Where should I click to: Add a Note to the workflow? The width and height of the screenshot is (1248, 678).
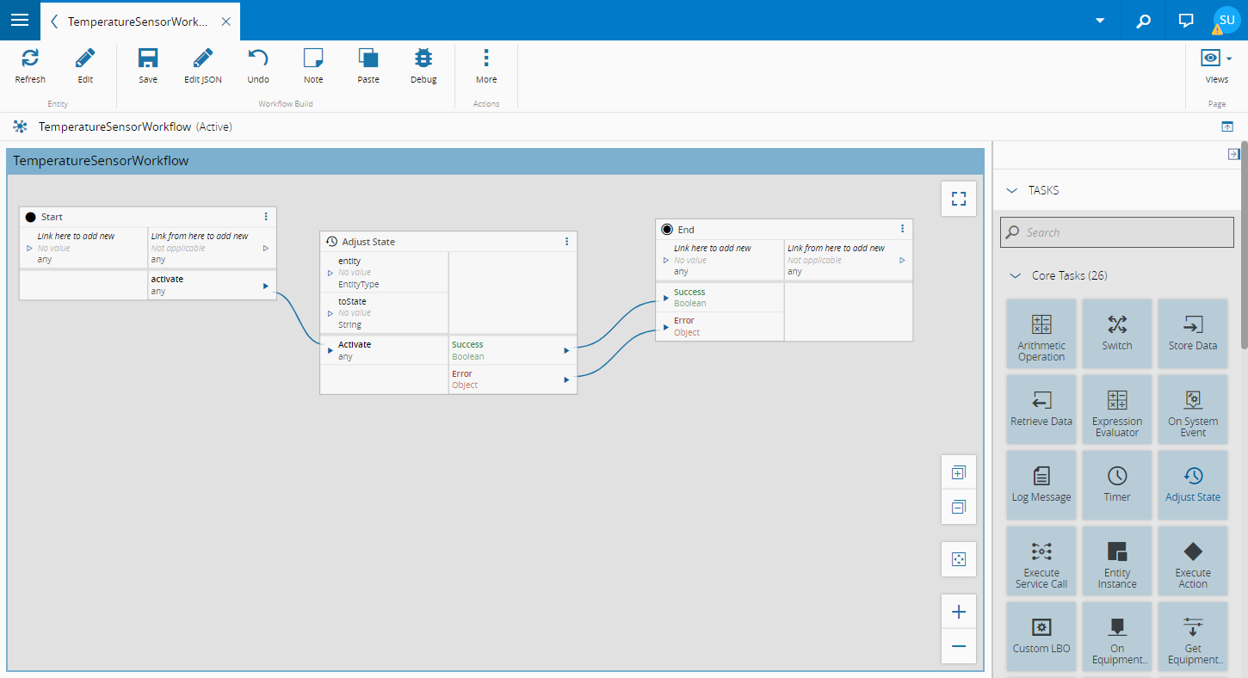(313, 59)
